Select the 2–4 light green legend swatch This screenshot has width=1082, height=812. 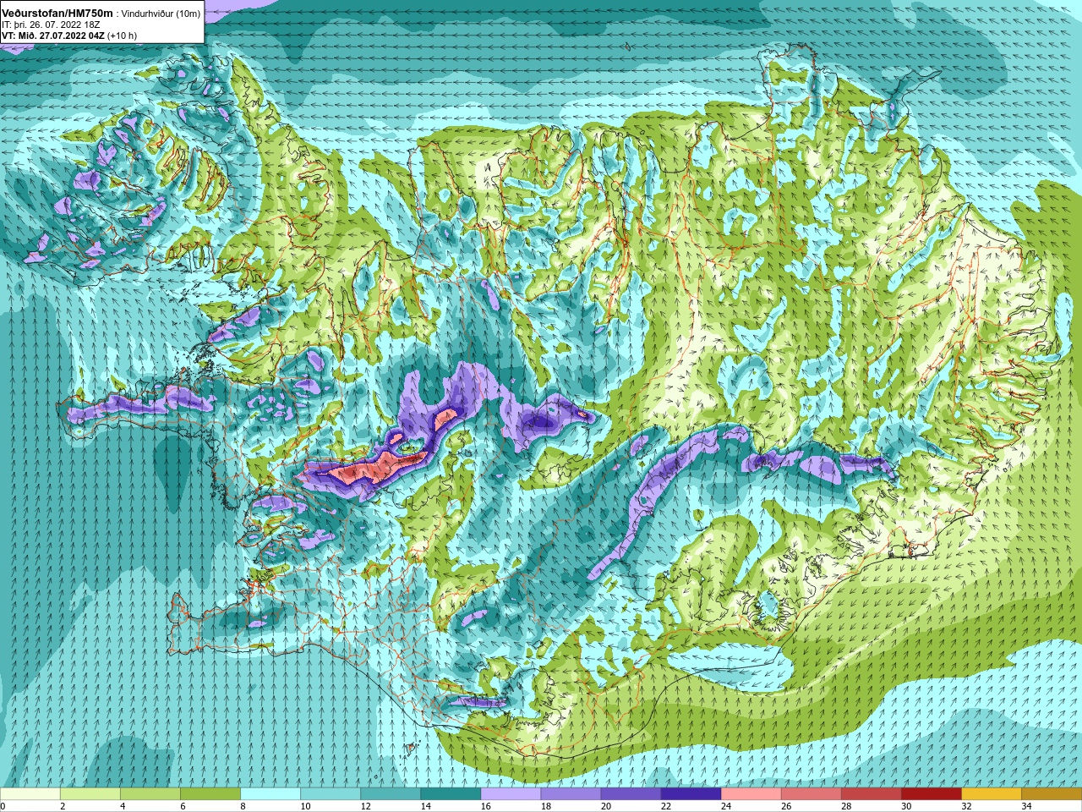tap(90, 794)
